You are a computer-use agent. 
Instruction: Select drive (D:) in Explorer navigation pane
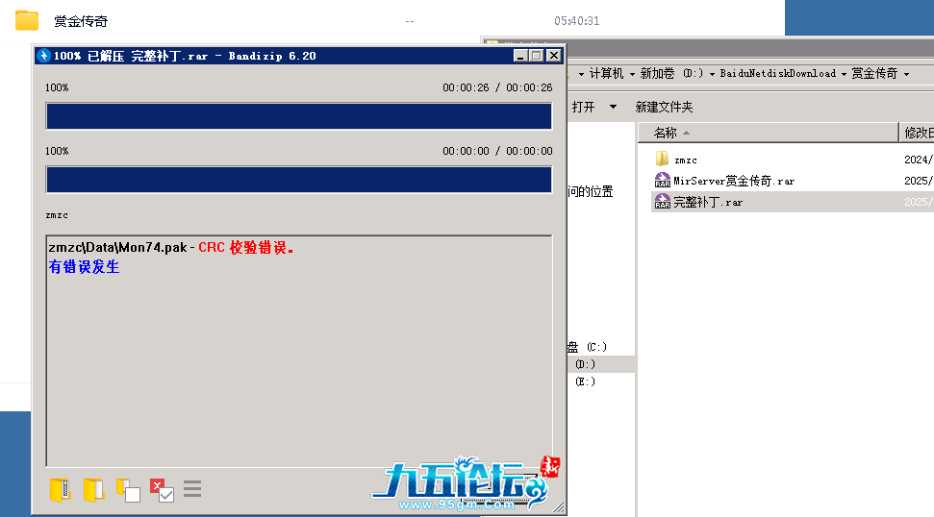586,364
